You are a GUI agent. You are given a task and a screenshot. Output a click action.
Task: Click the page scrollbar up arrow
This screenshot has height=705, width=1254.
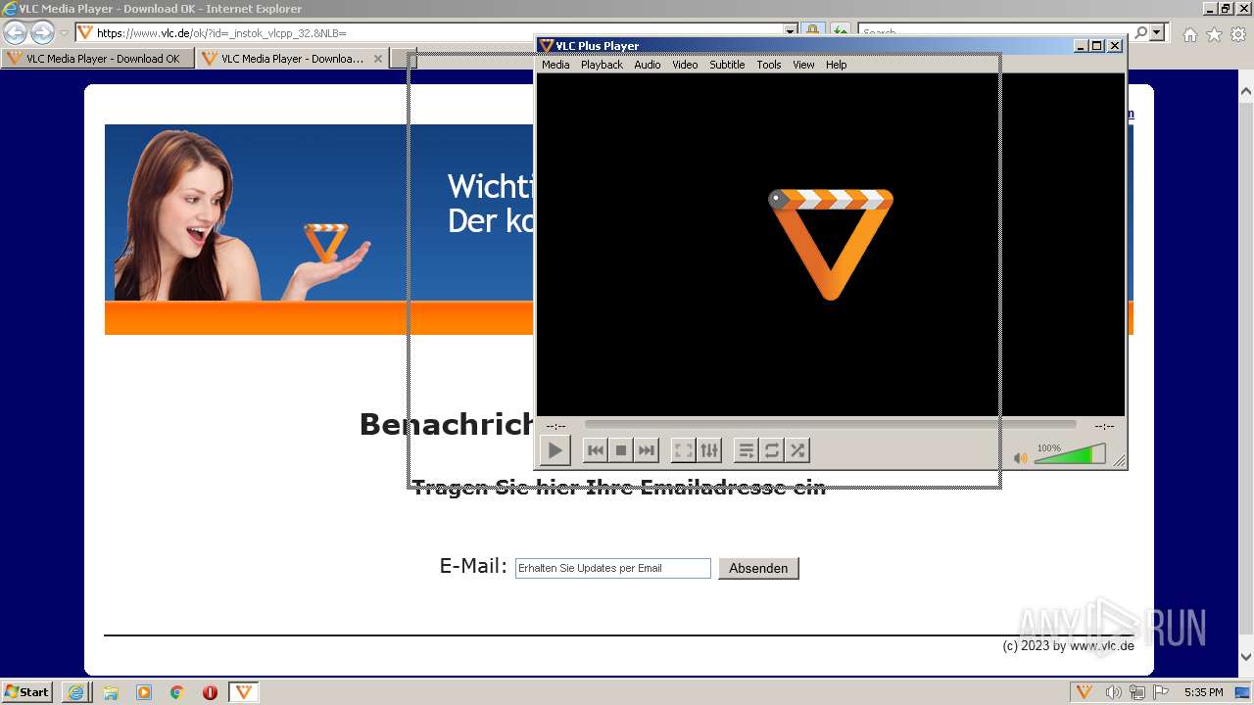(x=1246, y=92)
